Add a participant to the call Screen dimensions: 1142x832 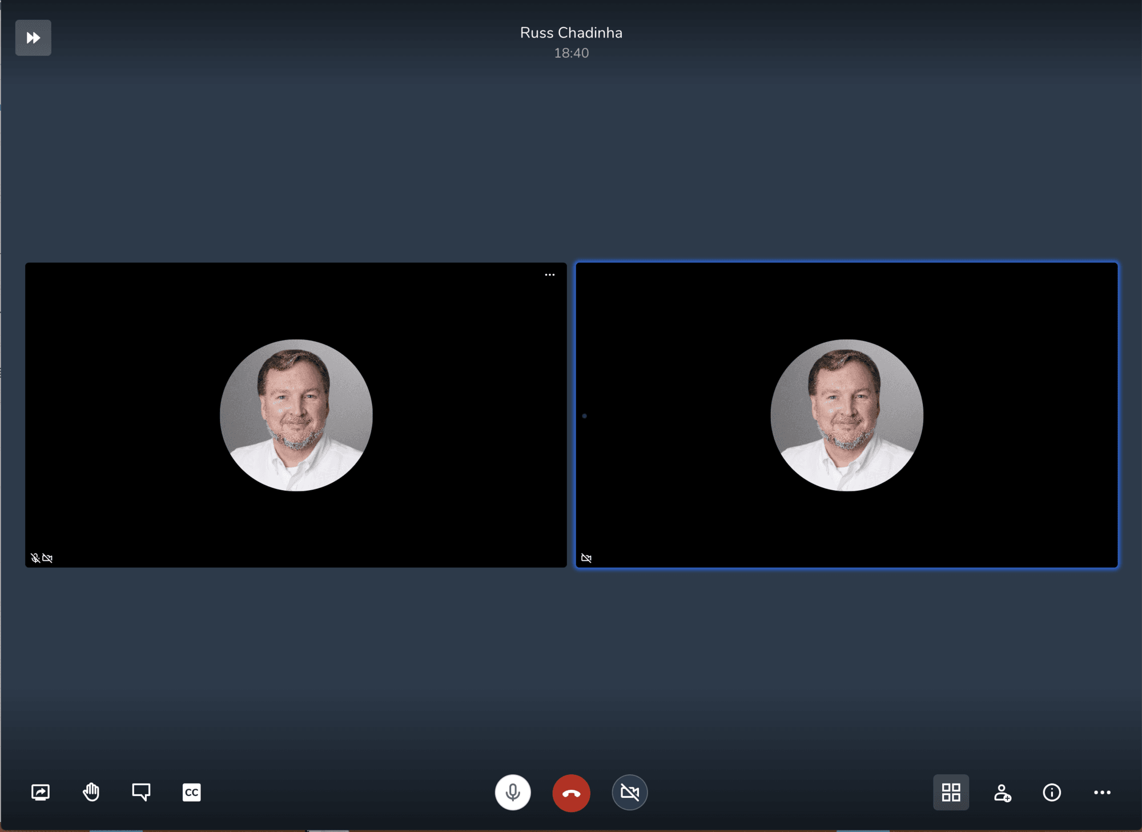(1002, 793)
